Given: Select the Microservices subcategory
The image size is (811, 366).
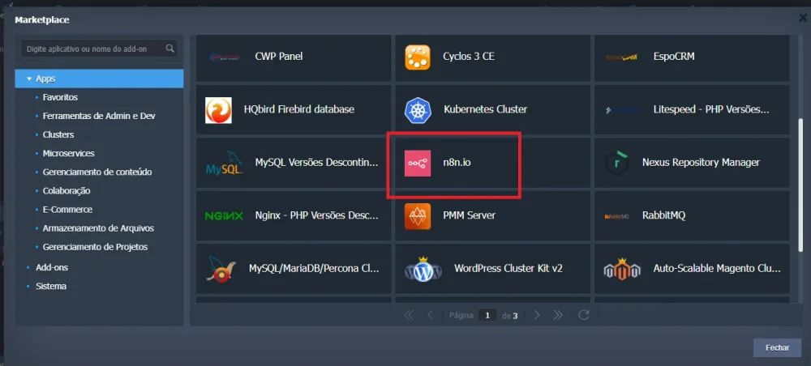Looking at the screenshot, I should [68, 153].
